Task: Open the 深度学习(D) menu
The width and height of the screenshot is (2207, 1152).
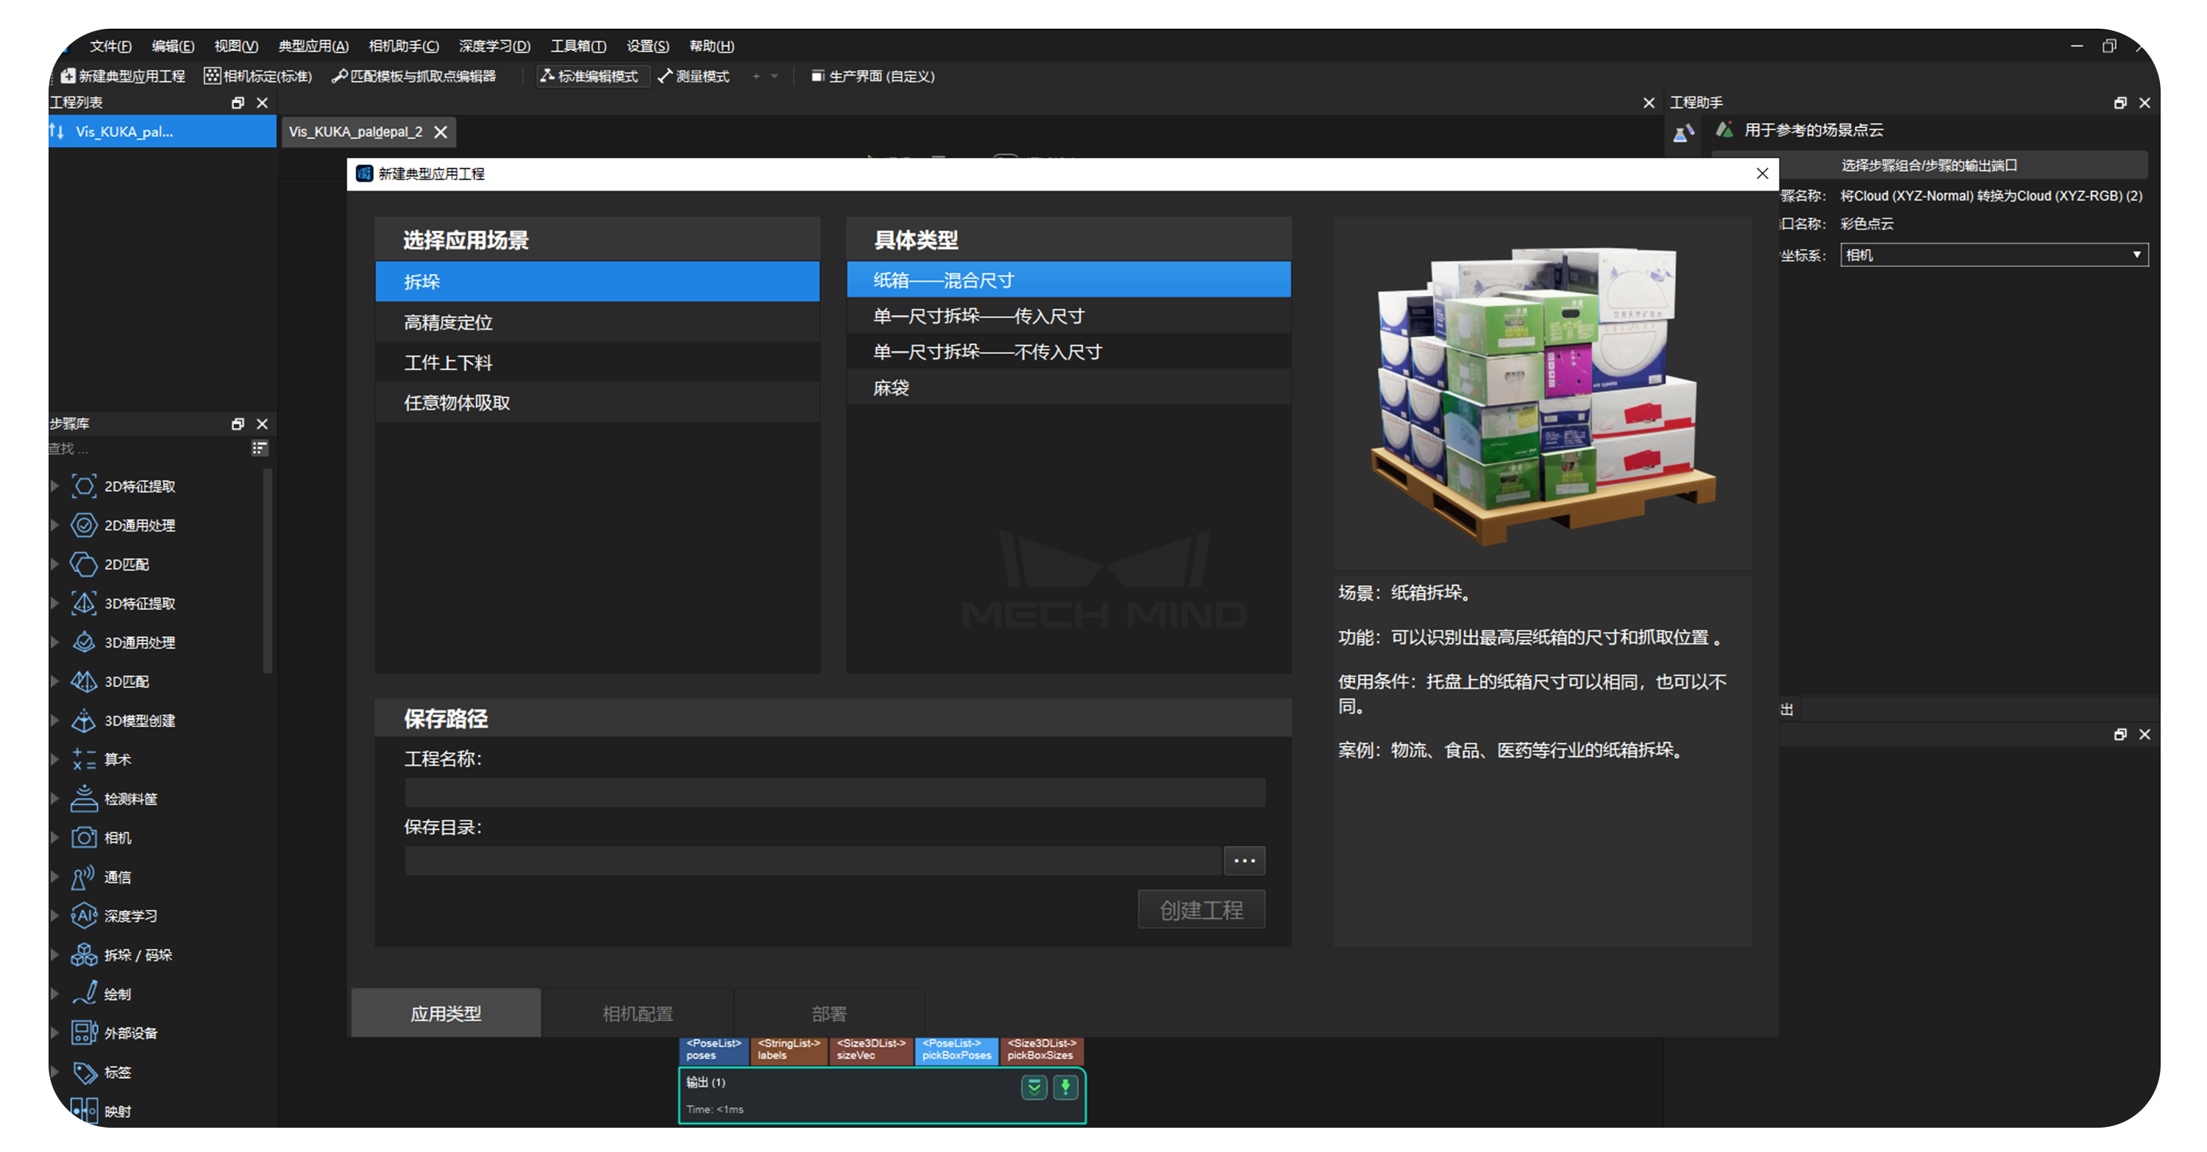Action: pyautogui.click(x=493, y=46)
